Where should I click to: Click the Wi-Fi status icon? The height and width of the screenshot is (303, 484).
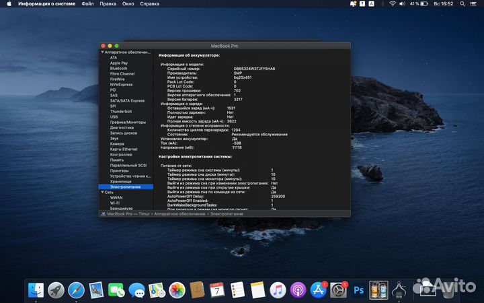coord(393,4)
